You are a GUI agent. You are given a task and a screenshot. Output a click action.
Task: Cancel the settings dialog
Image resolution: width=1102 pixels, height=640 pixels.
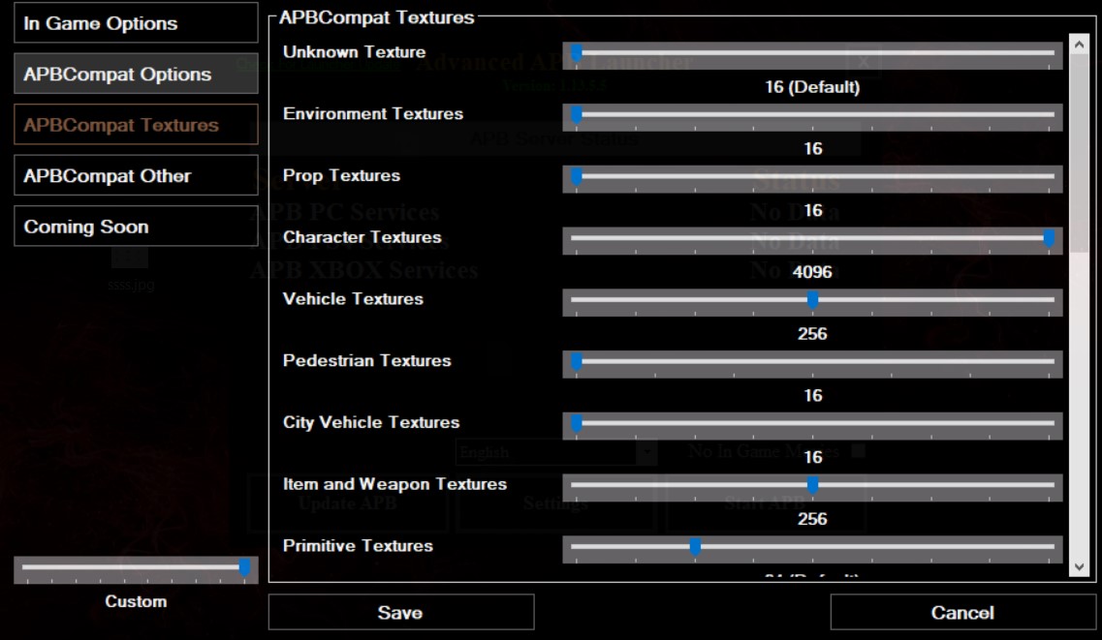click(x=962, y=612)
